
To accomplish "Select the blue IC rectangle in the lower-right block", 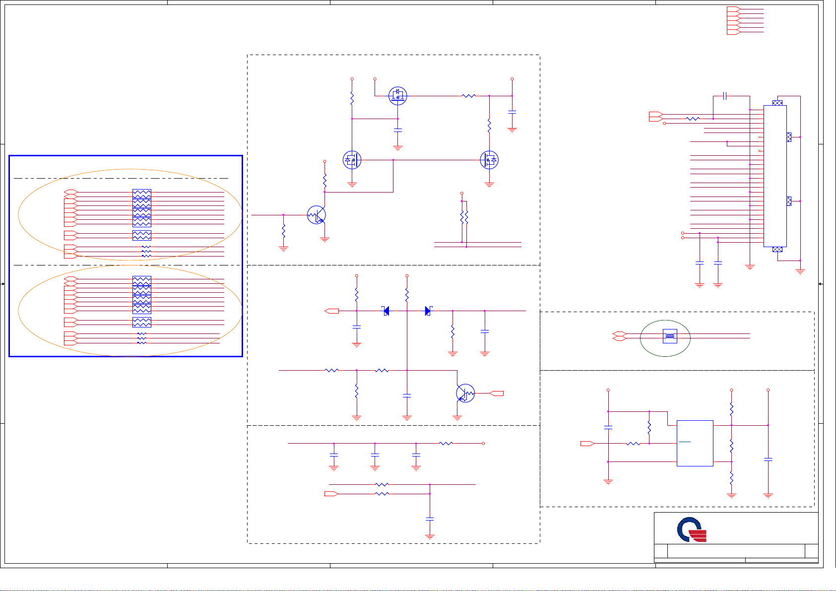I will pyautogui.click(x=695, y=443).
